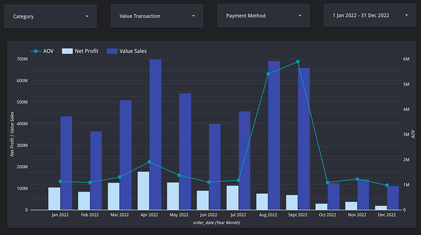Select the Aug 2022 Net Profit bar
The image size is (421, 235).
click(262, 202)
